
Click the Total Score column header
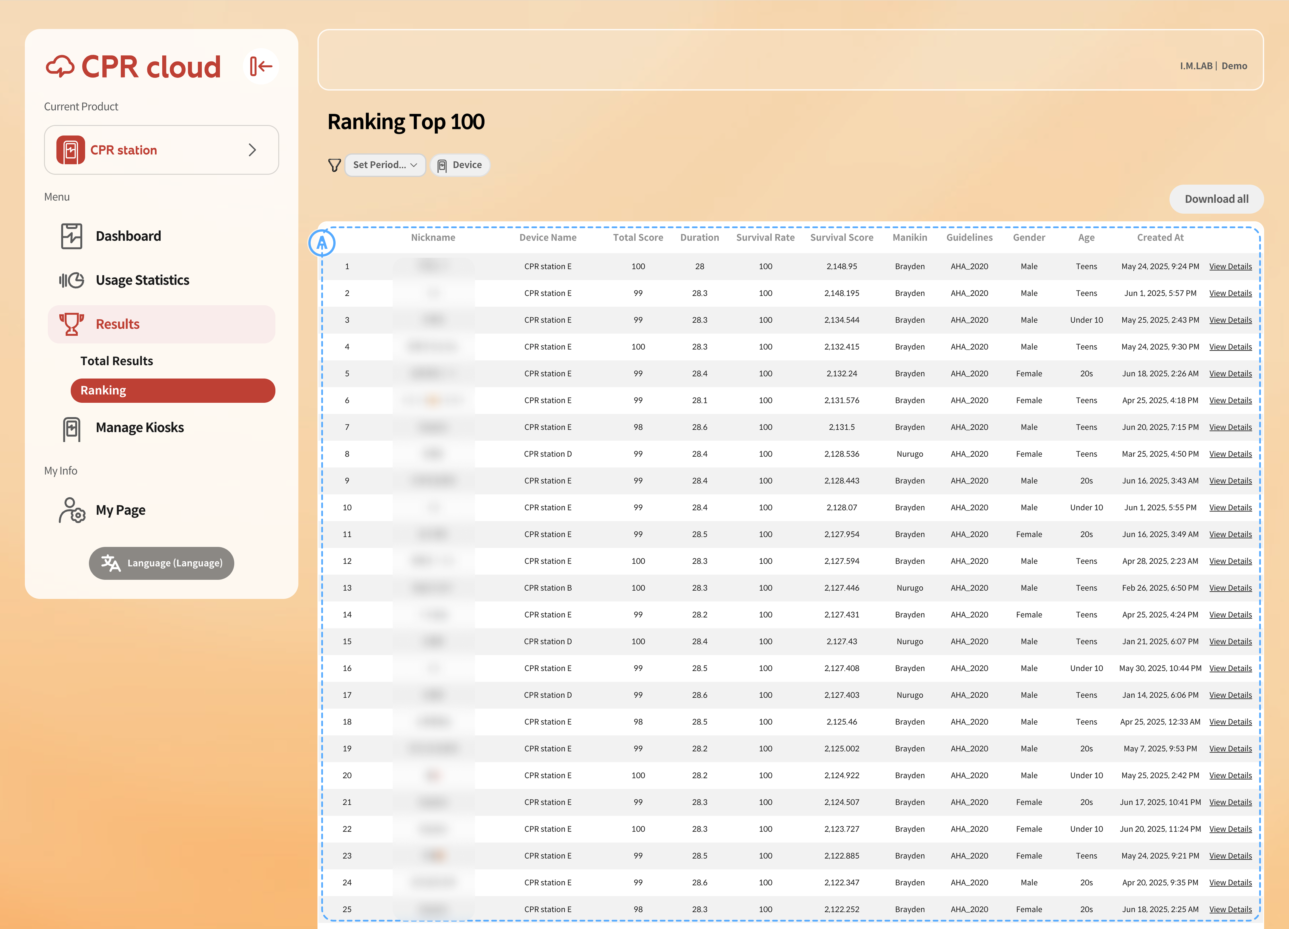click(x=638, y=238)
